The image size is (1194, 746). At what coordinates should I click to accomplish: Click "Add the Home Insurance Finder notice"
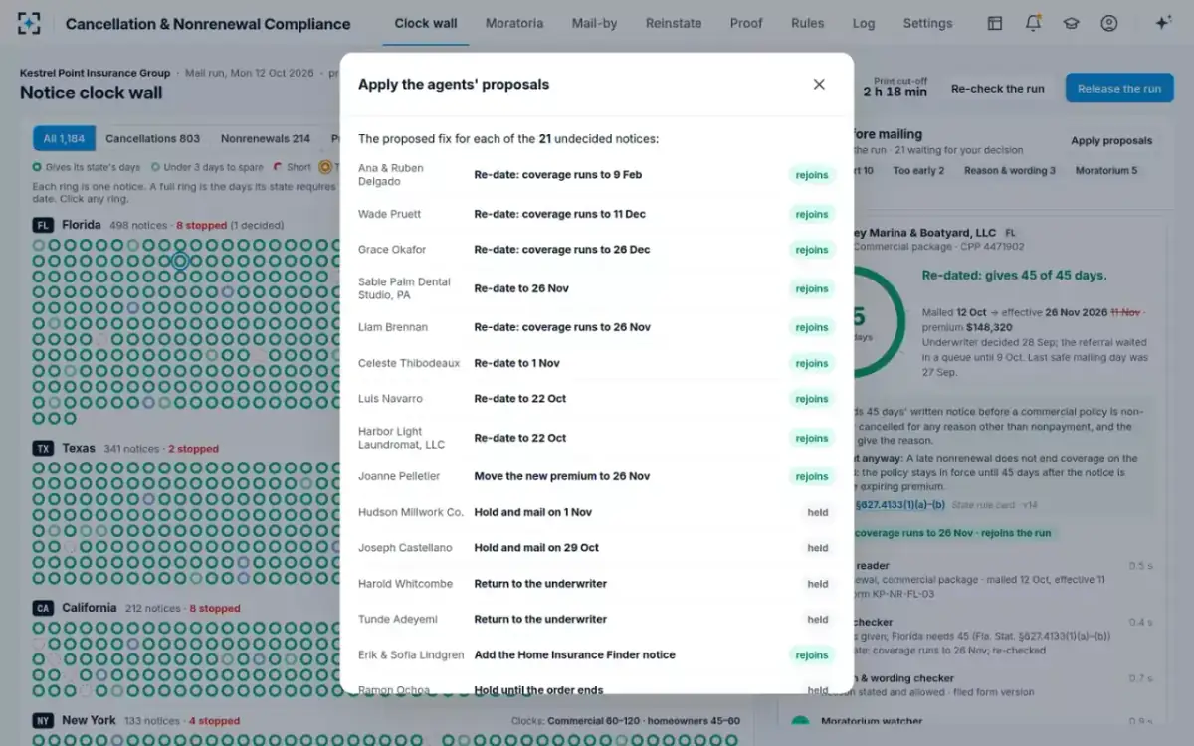[x=575, y=654]
